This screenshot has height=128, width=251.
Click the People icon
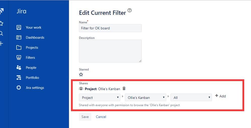tap(19, 68)
